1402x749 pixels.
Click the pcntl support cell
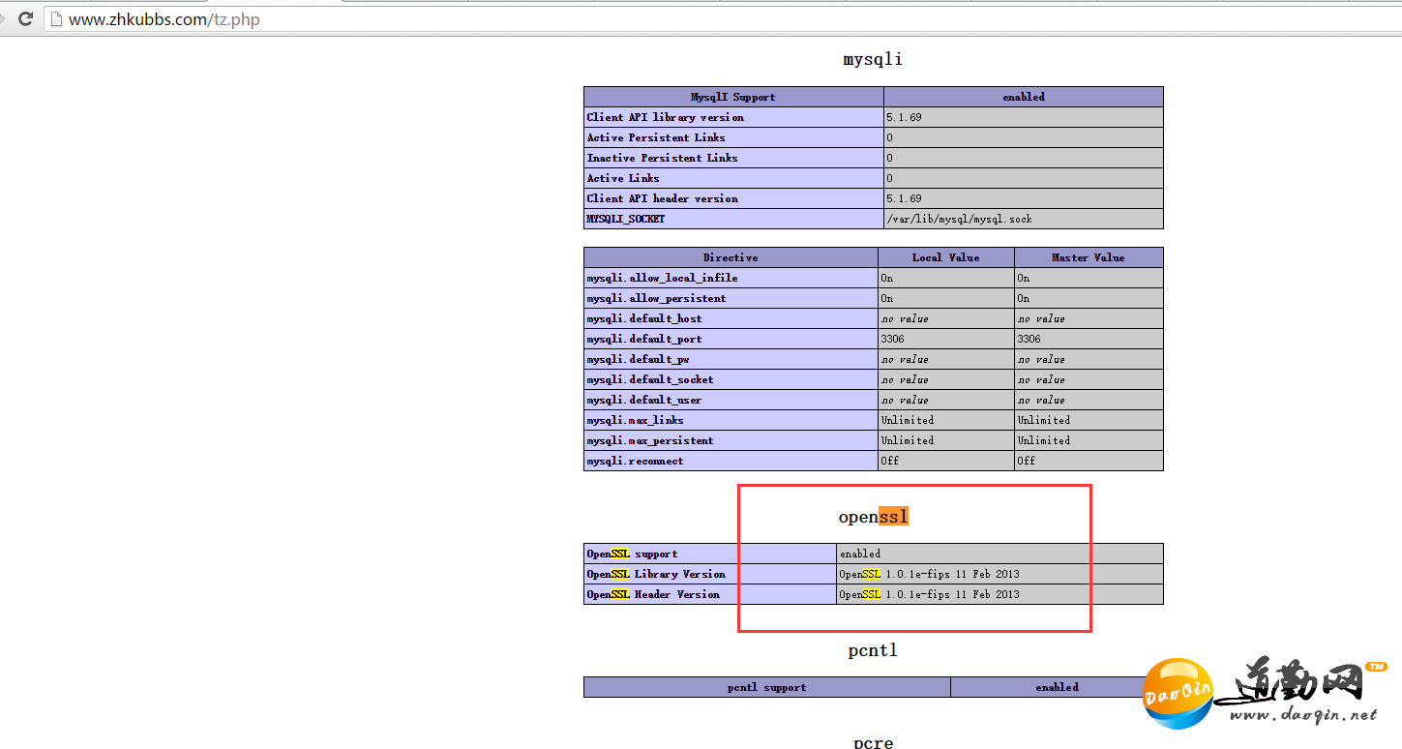click(767, 687)
